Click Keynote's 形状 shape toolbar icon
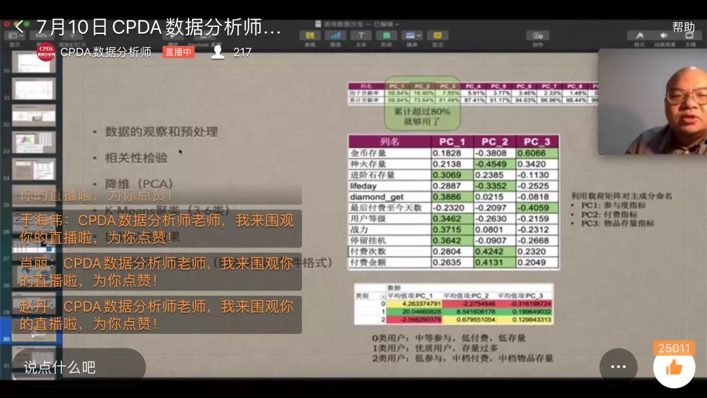 point(386,35)
